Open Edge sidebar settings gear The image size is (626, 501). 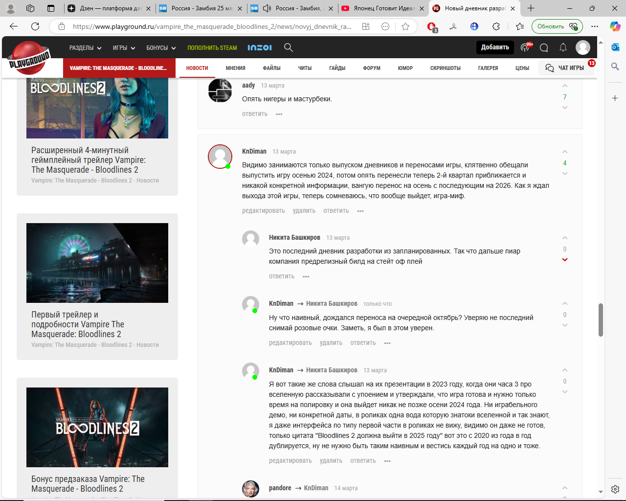615,489
